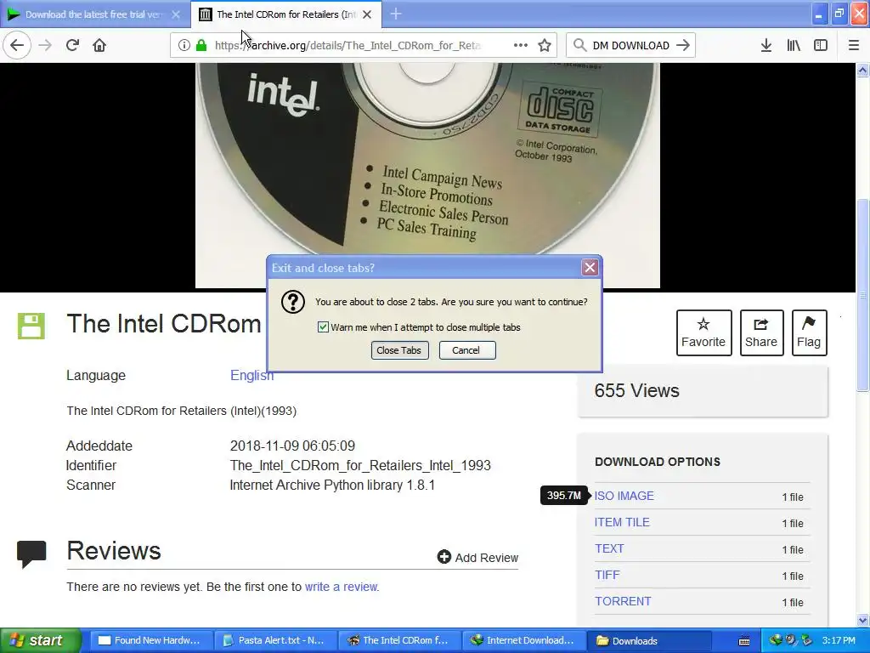Click the green padlock security icon
Screen dimensions: 870x653
pyautogui.click(x=201, y=46)
